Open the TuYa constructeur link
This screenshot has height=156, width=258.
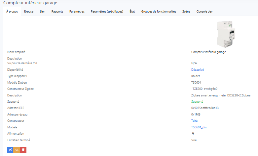click(194, 121)
